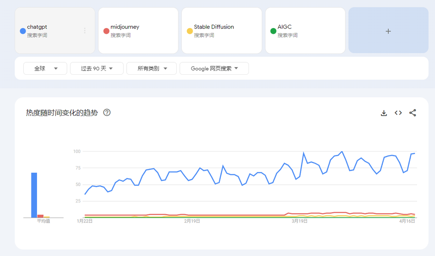Screen dimensions: 435x256
Task: Click the green AIGC color dot
Action: coord(273,31)
